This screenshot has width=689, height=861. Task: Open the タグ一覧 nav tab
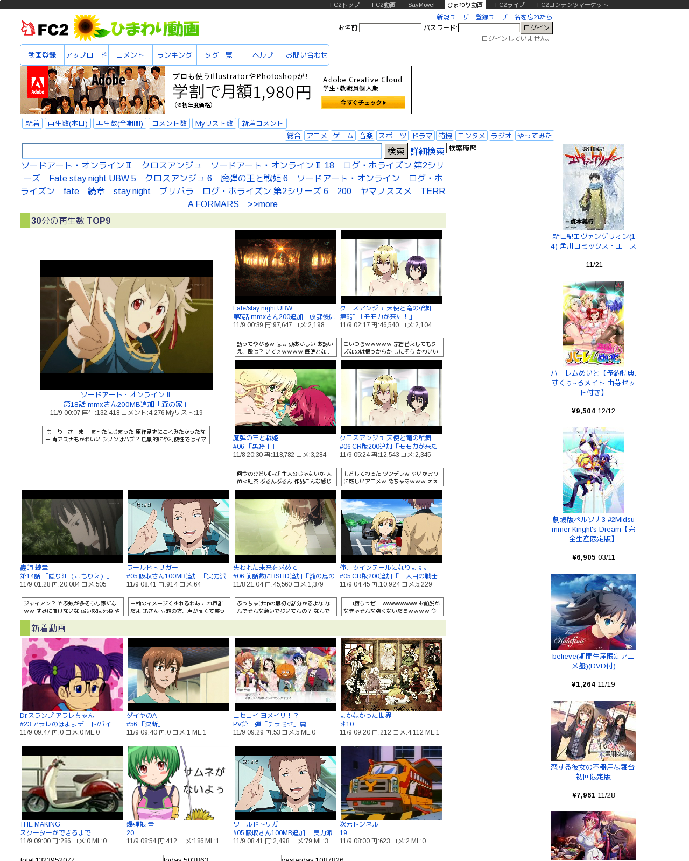tap(219, 55)
